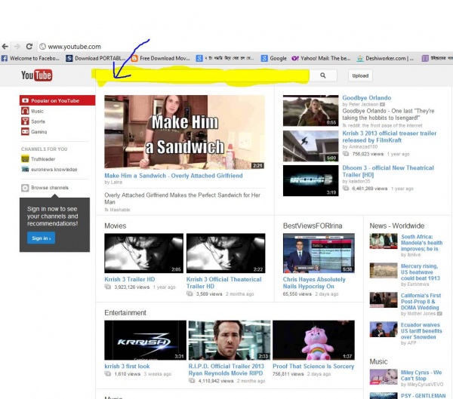
Task: Click the Chris Hayes video thumbnail
Action: [319, 253]
